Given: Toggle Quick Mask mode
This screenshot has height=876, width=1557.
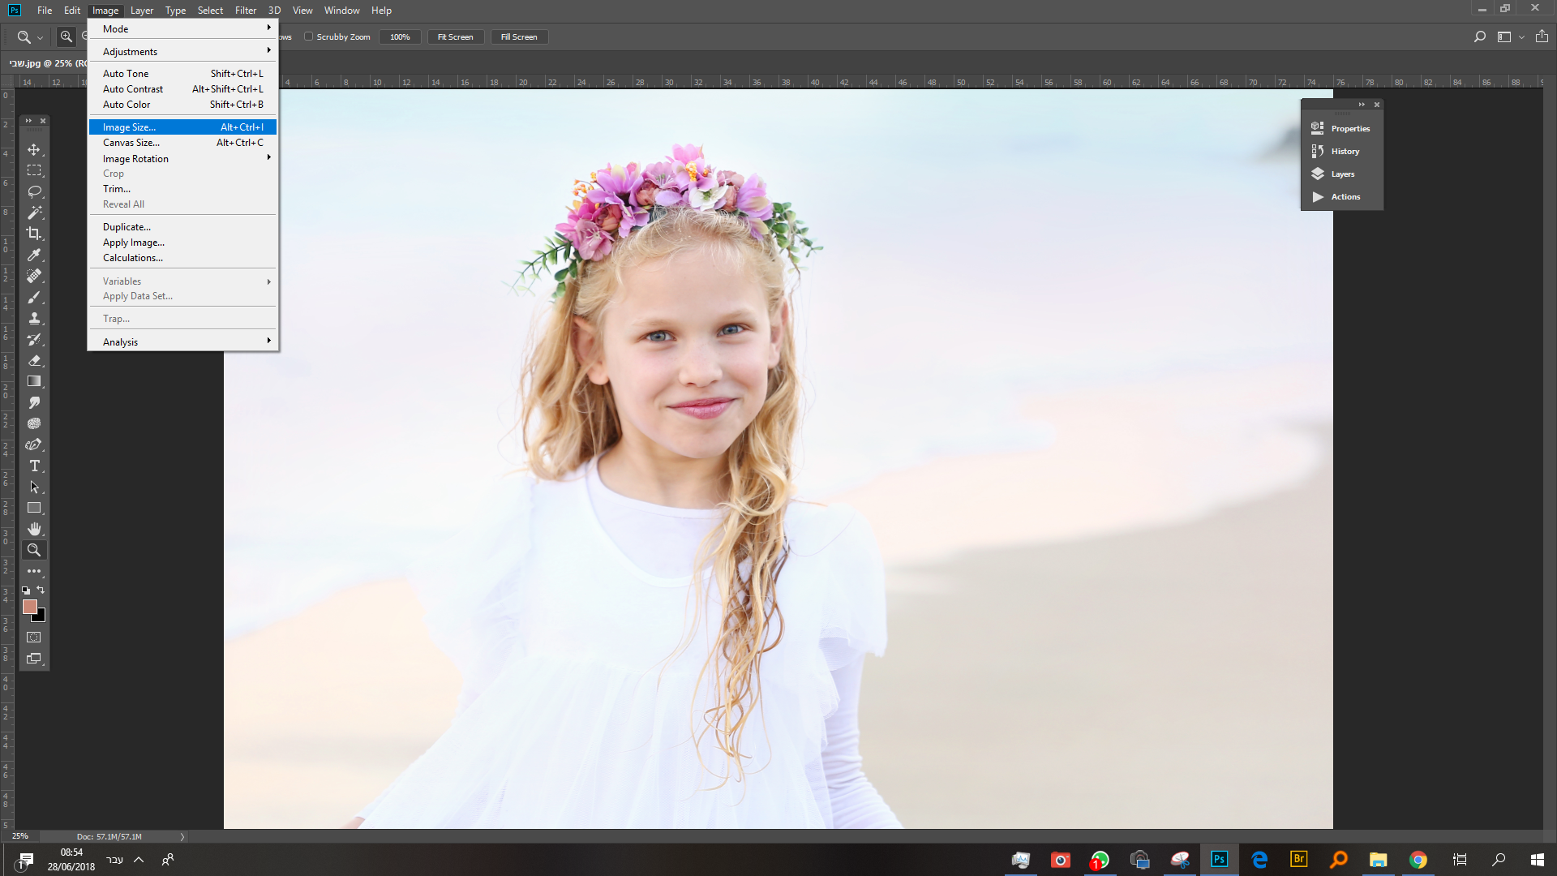Looking at the screenshot, I should coord(34,638).
